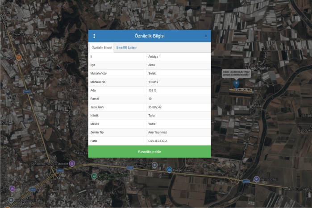Click the Nitelik value Tarla

click(151, 116)
